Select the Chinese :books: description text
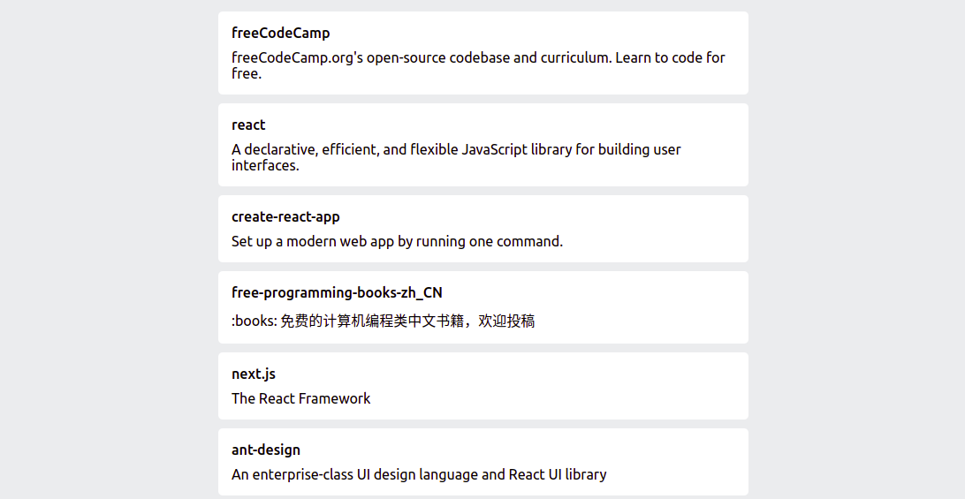This screenshot has height=499, width=965. tap(383, 321)
